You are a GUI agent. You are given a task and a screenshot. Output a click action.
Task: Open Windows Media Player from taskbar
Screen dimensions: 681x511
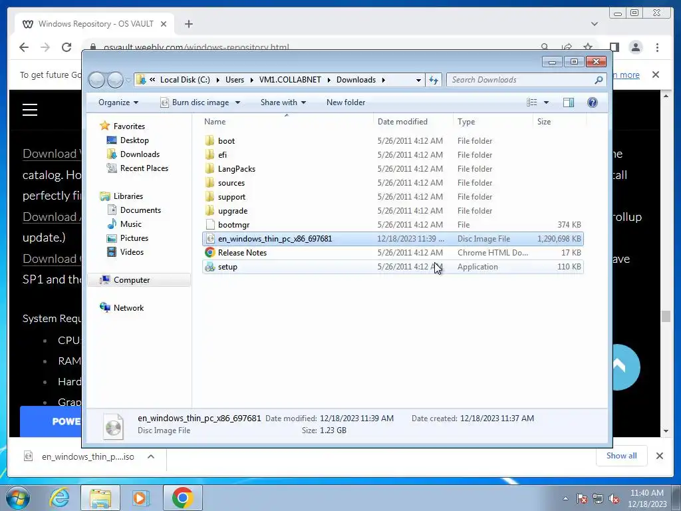click(x=141, y=498)
